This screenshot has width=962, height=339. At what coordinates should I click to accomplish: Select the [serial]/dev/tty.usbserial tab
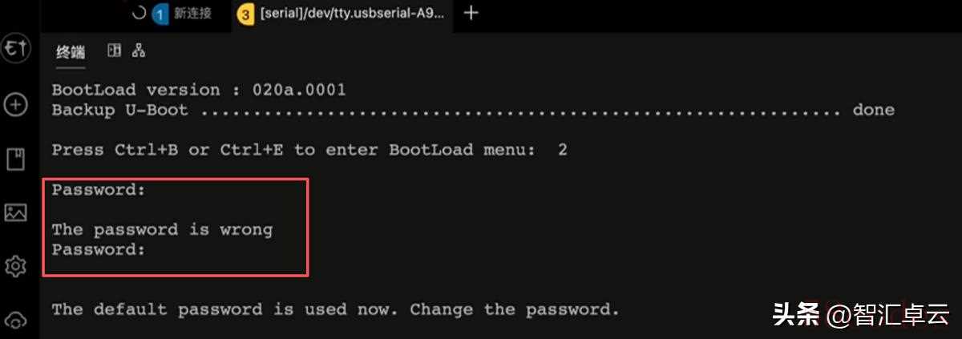point(351,14)
